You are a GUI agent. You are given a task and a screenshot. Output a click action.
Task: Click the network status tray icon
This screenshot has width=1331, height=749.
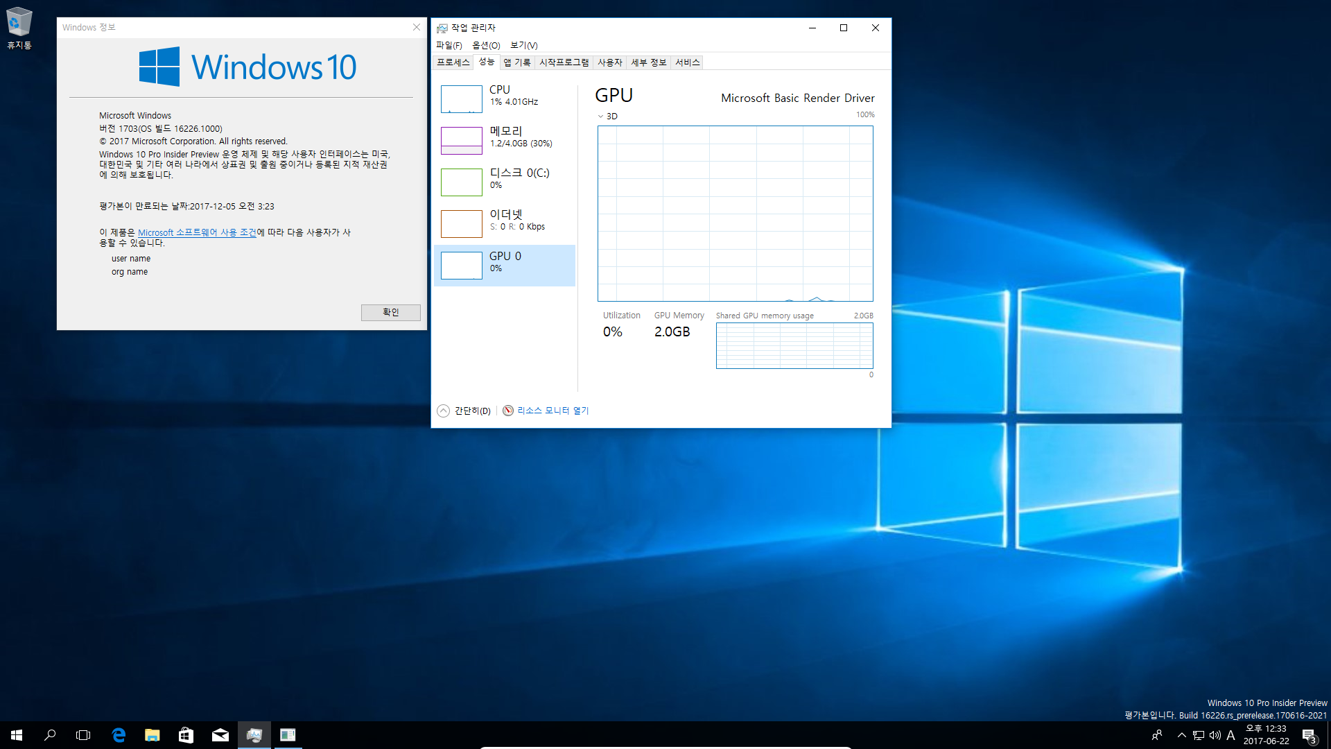pos(1199,735)
